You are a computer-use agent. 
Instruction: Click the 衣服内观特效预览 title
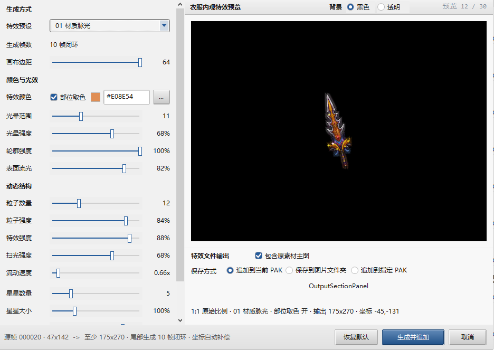click(x=215, y=7)
